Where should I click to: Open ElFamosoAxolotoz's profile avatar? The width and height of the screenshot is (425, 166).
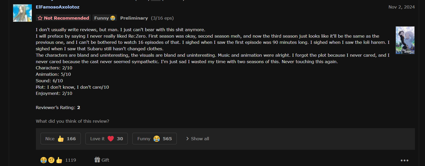click(x=22, y=13)
